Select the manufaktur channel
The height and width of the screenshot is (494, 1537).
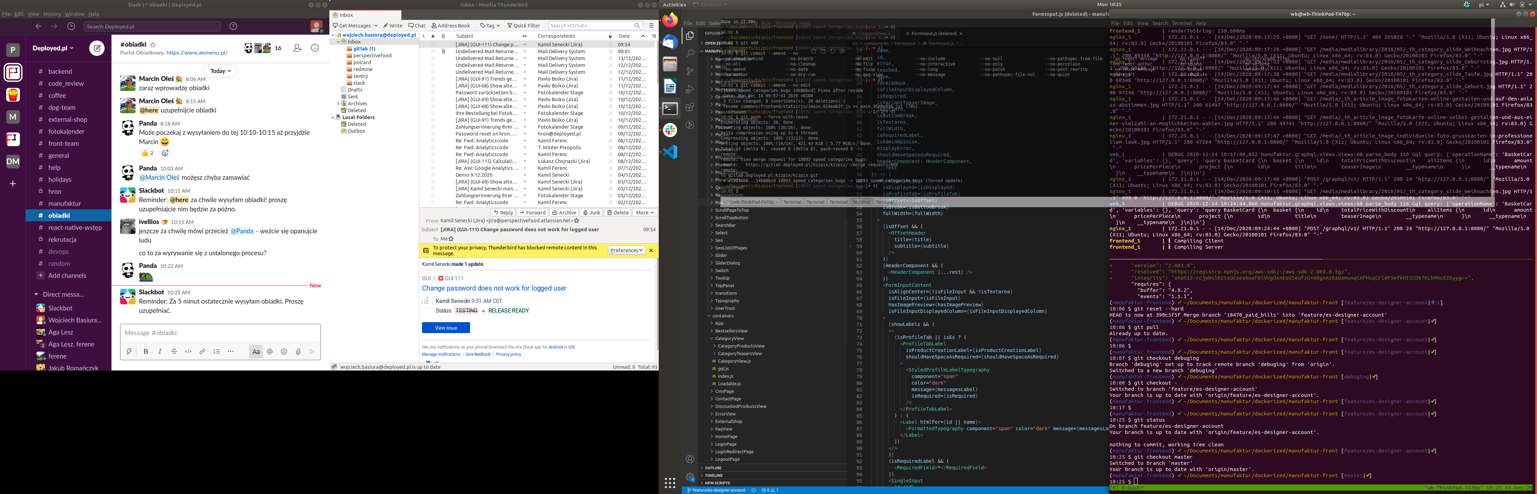(x=64, y=203)
